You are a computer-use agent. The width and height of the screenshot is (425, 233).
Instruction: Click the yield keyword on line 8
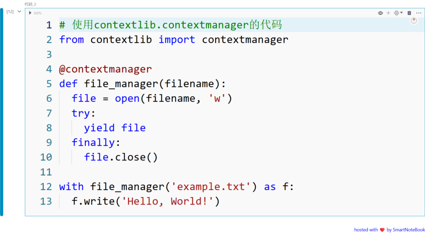(99, 128)
